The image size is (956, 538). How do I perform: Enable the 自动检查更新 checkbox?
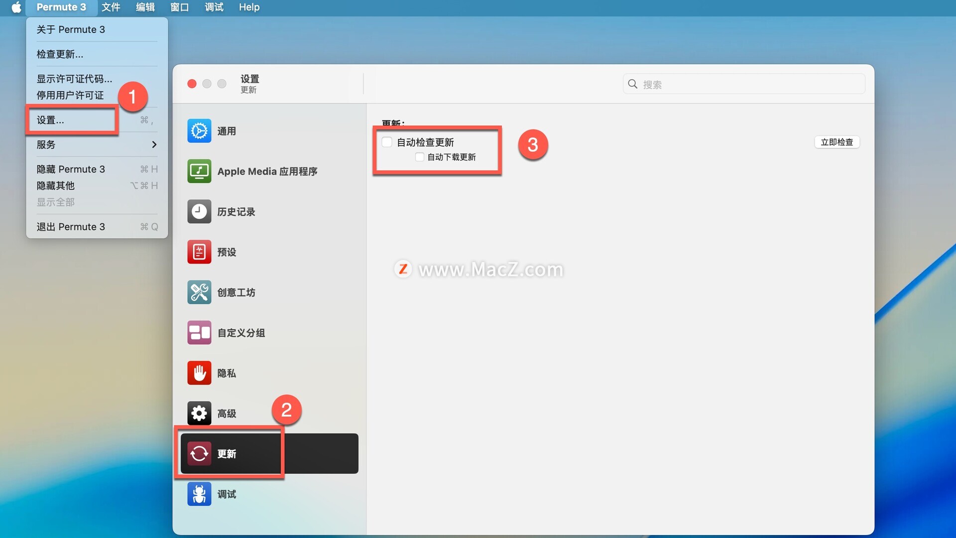(x=387, y=142)
